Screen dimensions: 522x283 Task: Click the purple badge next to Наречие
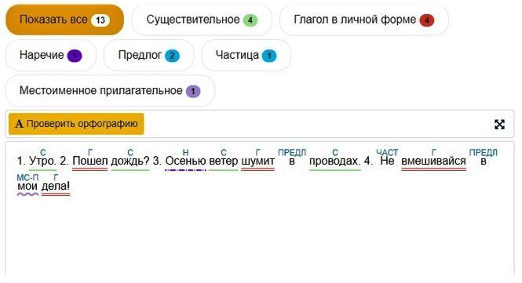coord(75,56)
